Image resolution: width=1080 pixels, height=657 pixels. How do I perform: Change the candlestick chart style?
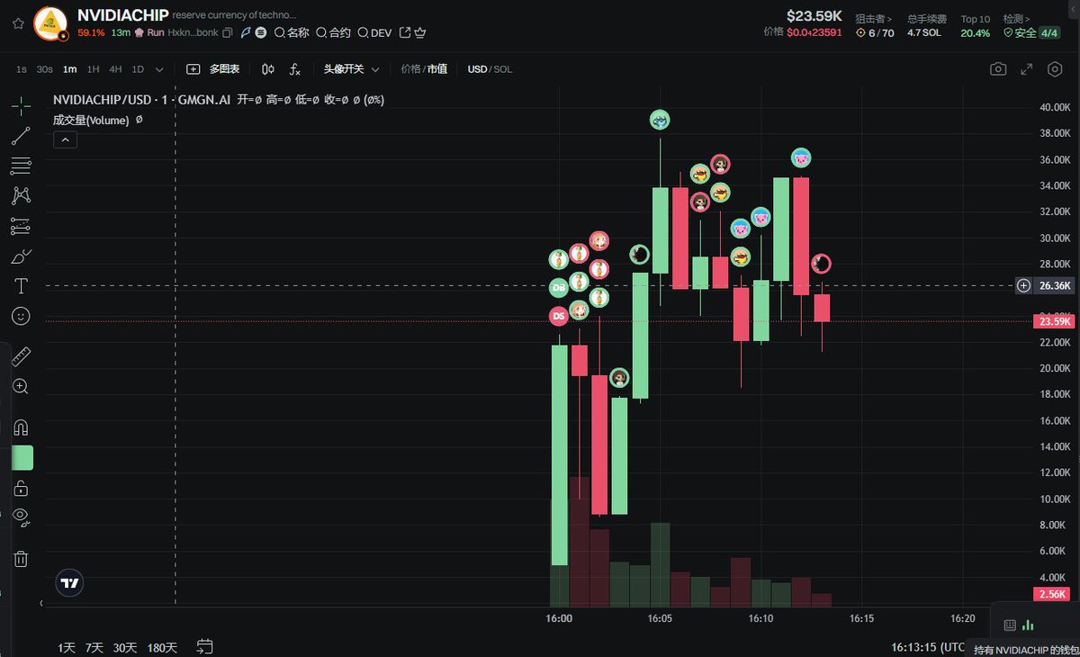pyautogui.click(x=268, y=69)
